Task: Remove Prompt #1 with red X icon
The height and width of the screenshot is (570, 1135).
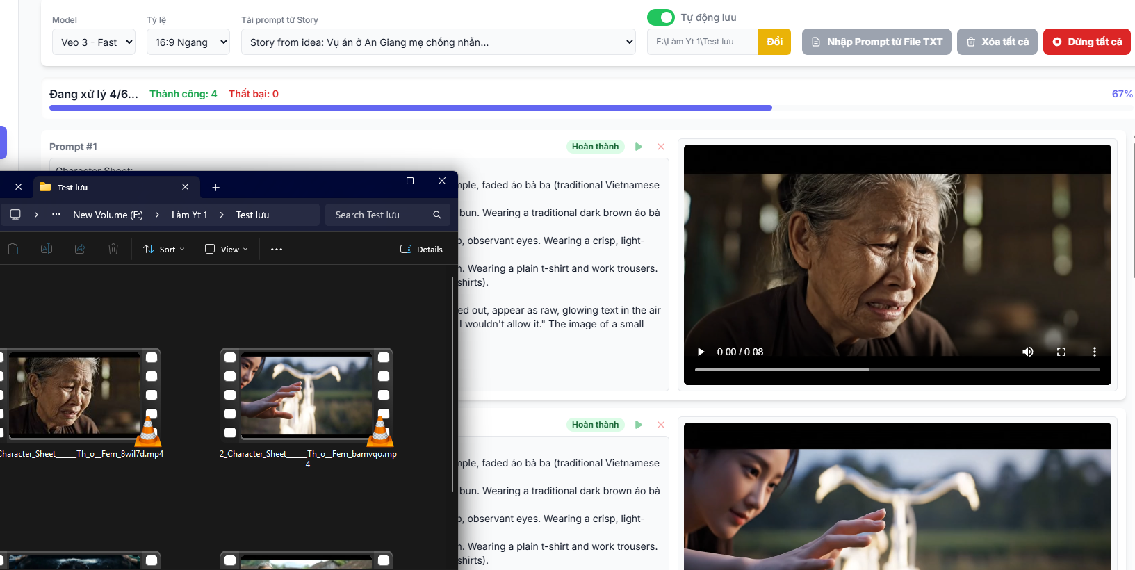Action: coord(661,147)
